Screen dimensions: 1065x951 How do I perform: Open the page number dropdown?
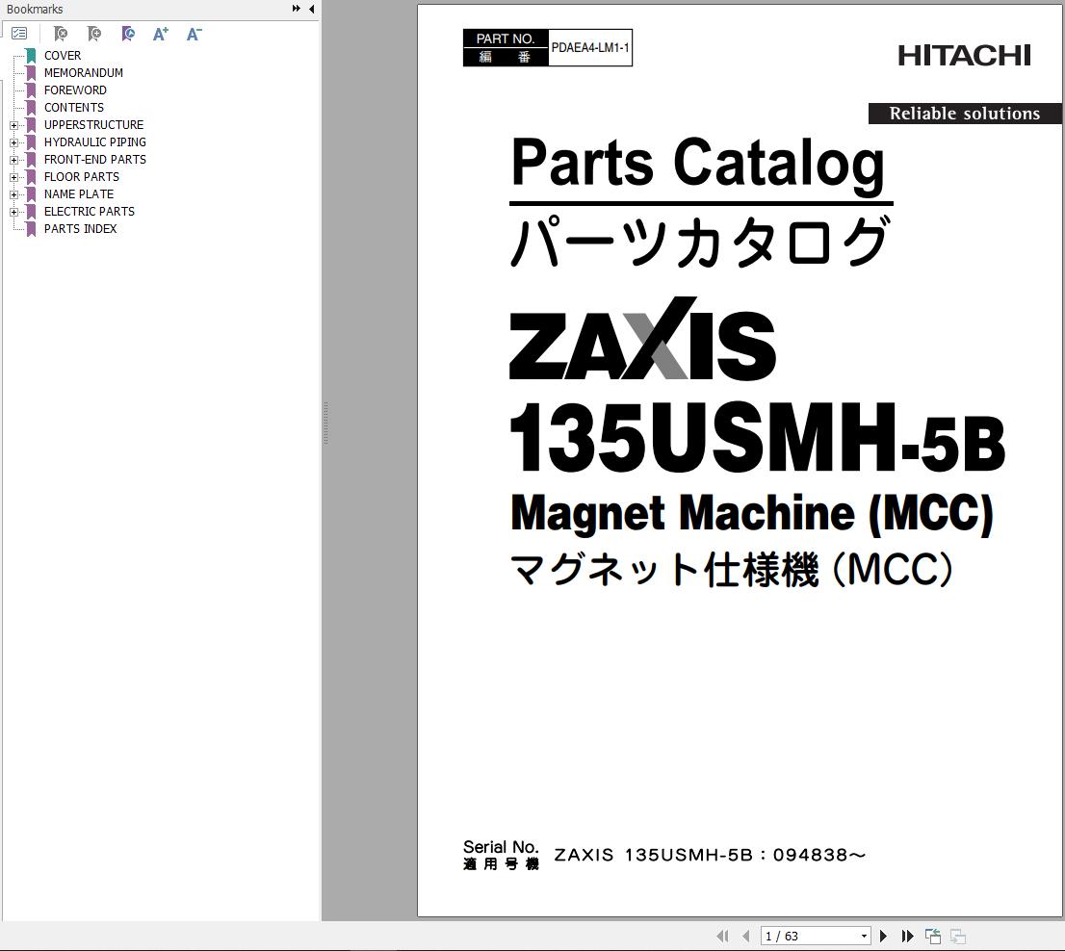click(864, 936)
